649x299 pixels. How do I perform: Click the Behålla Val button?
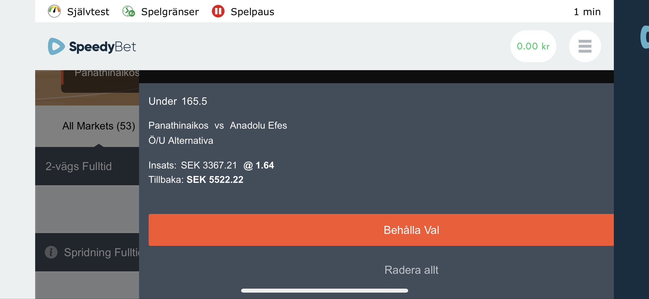[381, 230]
